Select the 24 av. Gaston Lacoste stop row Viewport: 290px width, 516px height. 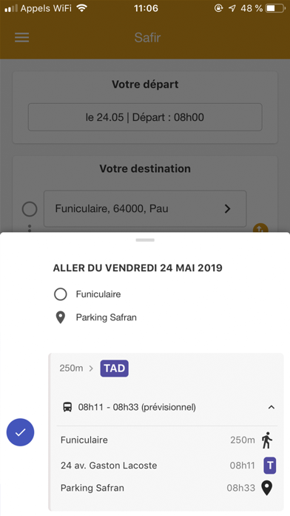(x=168, y=466)
